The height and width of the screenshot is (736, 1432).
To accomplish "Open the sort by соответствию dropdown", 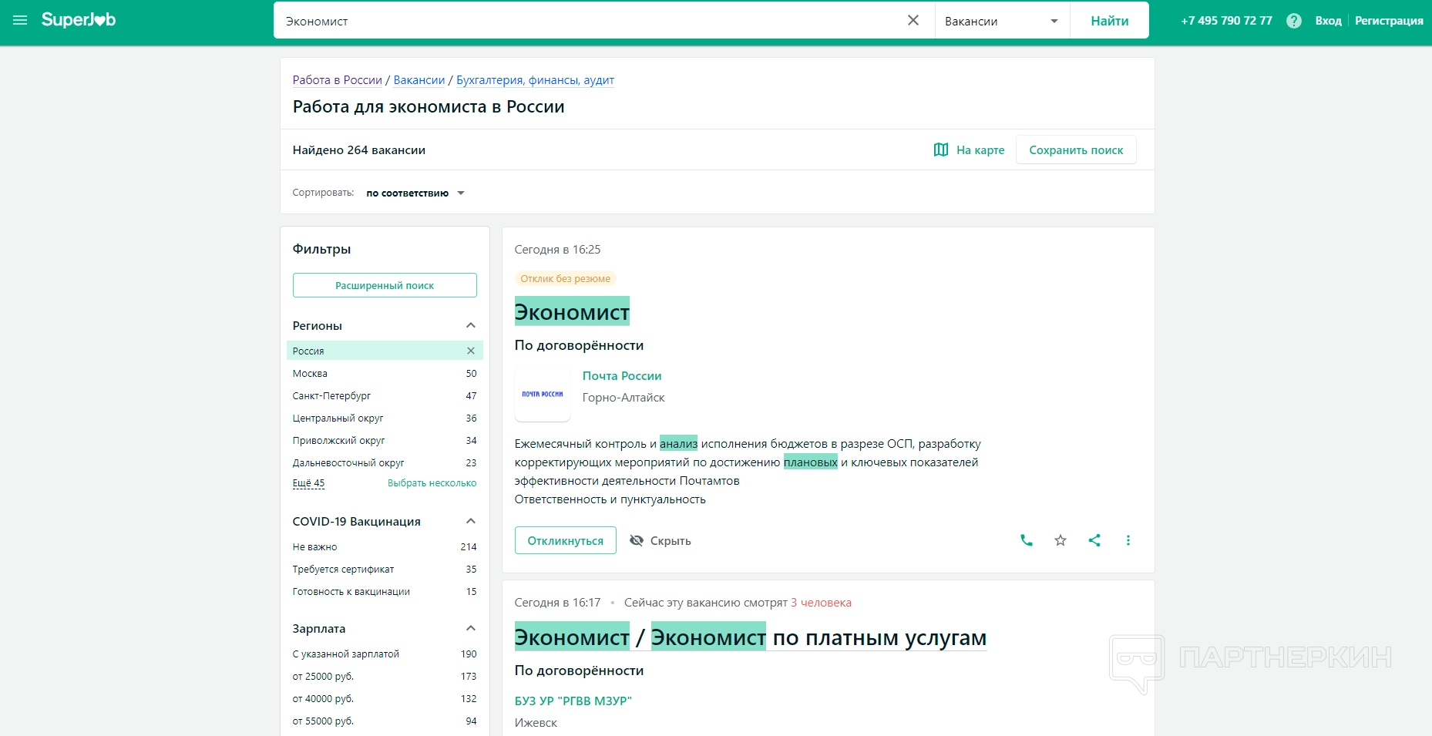I will coord(415,193).
